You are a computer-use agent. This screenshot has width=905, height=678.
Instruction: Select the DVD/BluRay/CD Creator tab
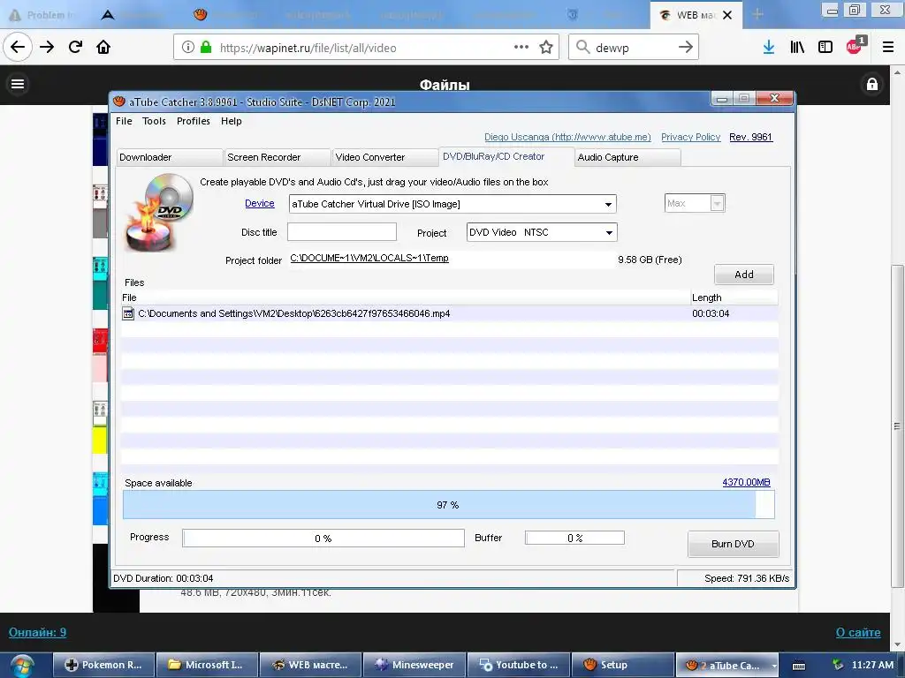(506, 157)
